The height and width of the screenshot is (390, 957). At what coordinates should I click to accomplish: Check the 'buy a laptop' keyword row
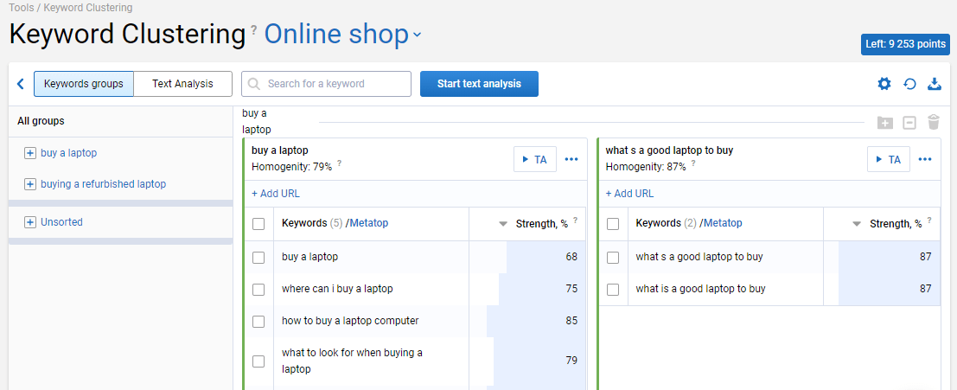[258, 258]
